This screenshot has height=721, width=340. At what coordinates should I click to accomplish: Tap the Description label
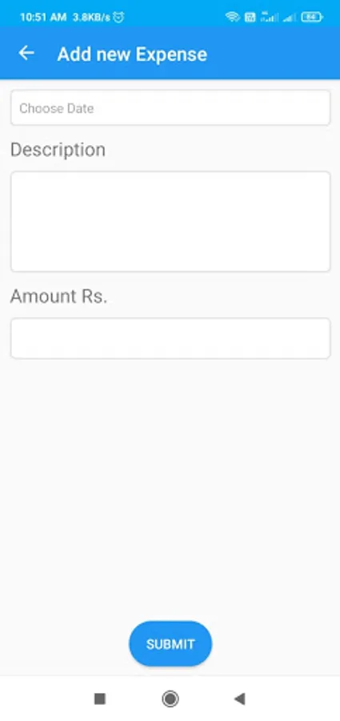tap(58, 150)
